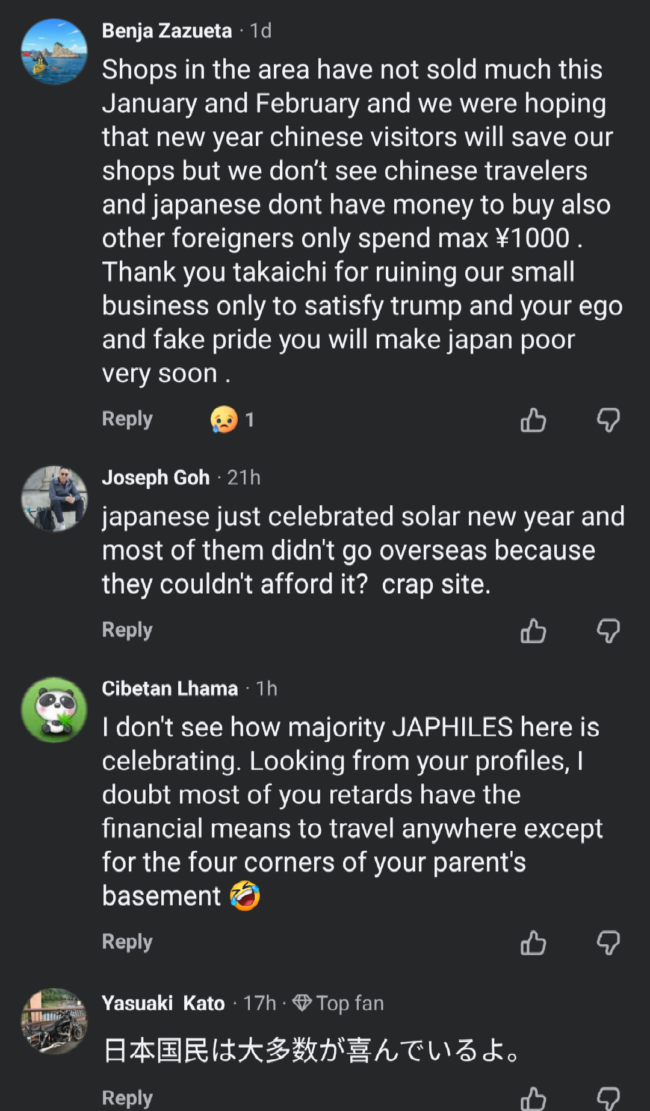Reply to Joseph Goh's comment

[126, 630]
